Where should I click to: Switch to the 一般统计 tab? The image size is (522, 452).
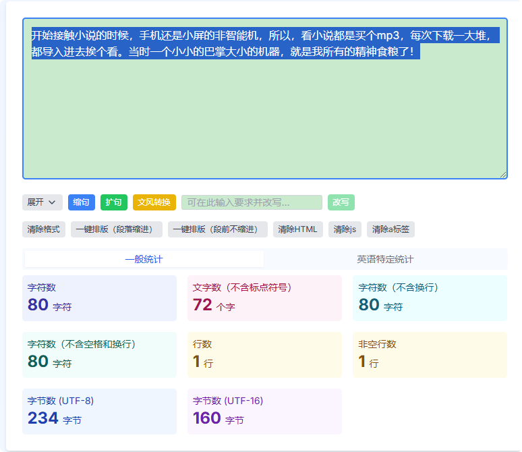144,259
